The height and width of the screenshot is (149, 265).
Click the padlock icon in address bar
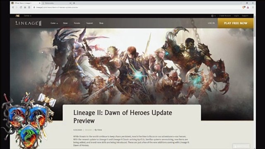pos(34,7)
